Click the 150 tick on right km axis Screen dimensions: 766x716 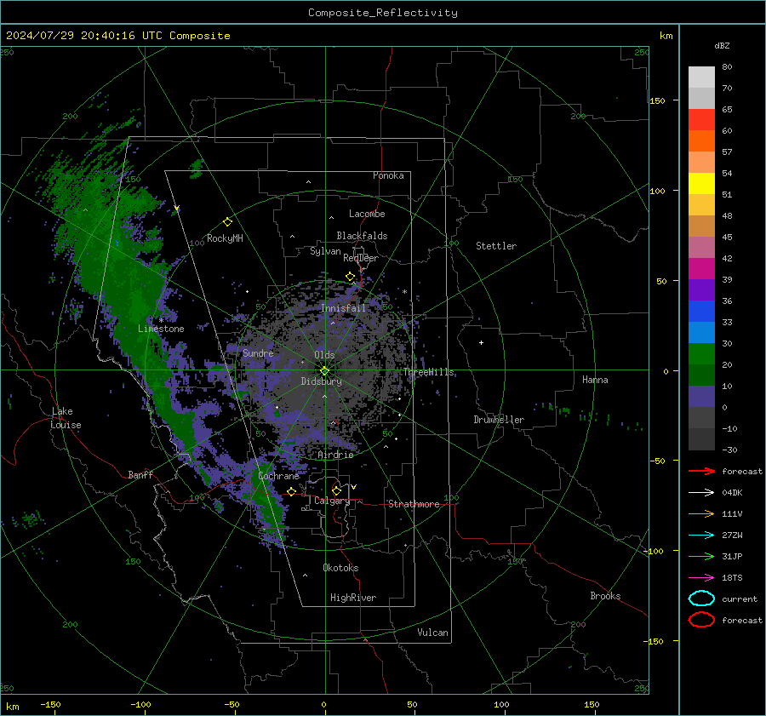coord(657,100)
